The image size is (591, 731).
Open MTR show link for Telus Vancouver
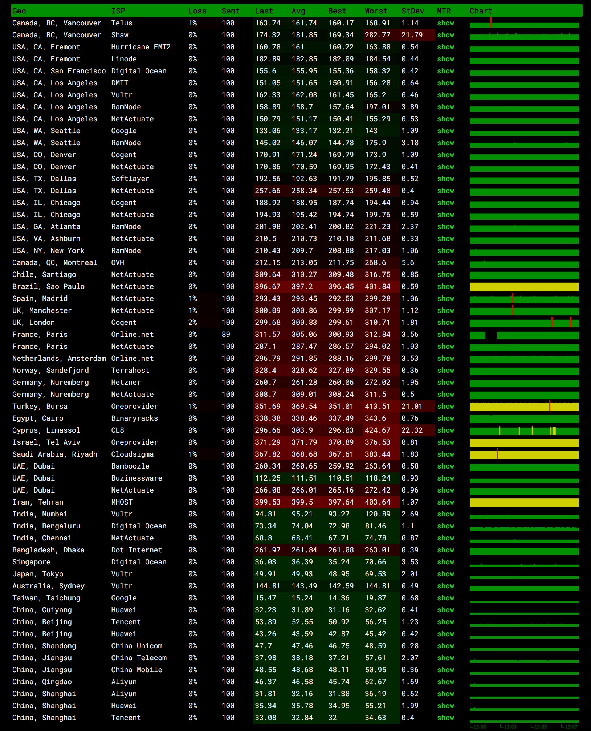coord(445,23)
